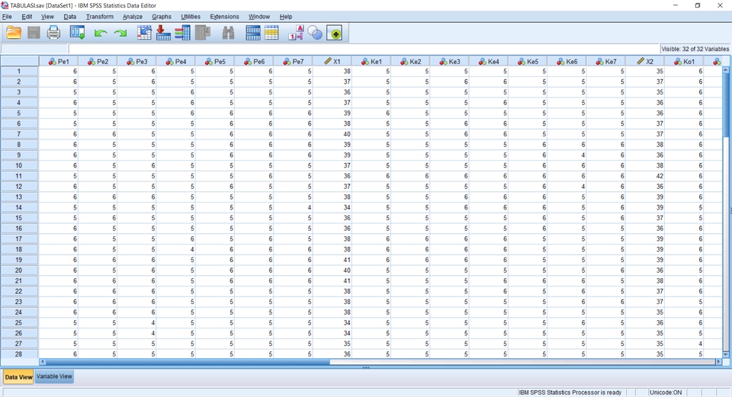Redo the last action
The image size is (732, 397).
click(x=120, y=33)
